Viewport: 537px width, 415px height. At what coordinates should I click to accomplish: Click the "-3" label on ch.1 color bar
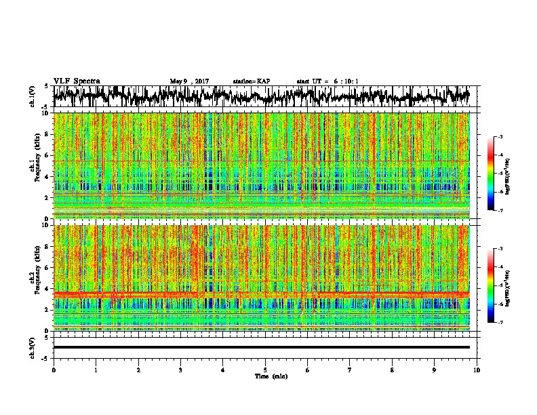[x=500, y=137]
